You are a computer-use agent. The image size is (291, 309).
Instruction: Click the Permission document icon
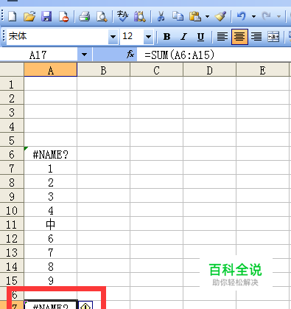(63, 17)
